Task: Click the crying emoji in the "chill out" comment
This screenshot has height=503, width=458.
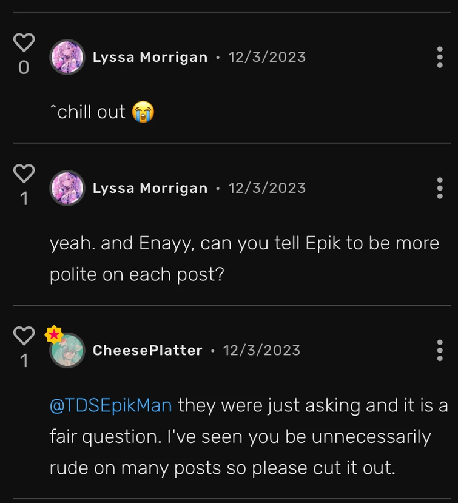Action: (144, 112)
